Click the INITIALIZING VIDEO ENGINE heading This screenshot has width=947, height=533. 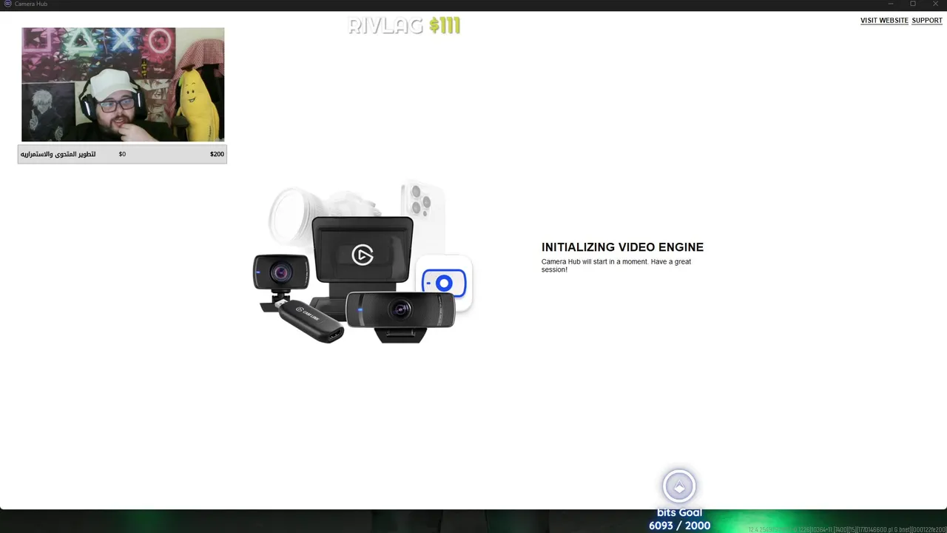point(622,247)
